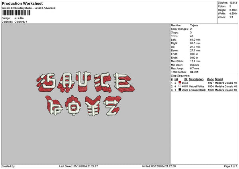Click the Color changes value 2
The width and height of the screenshot is (239, 169).
click(191, 29)
